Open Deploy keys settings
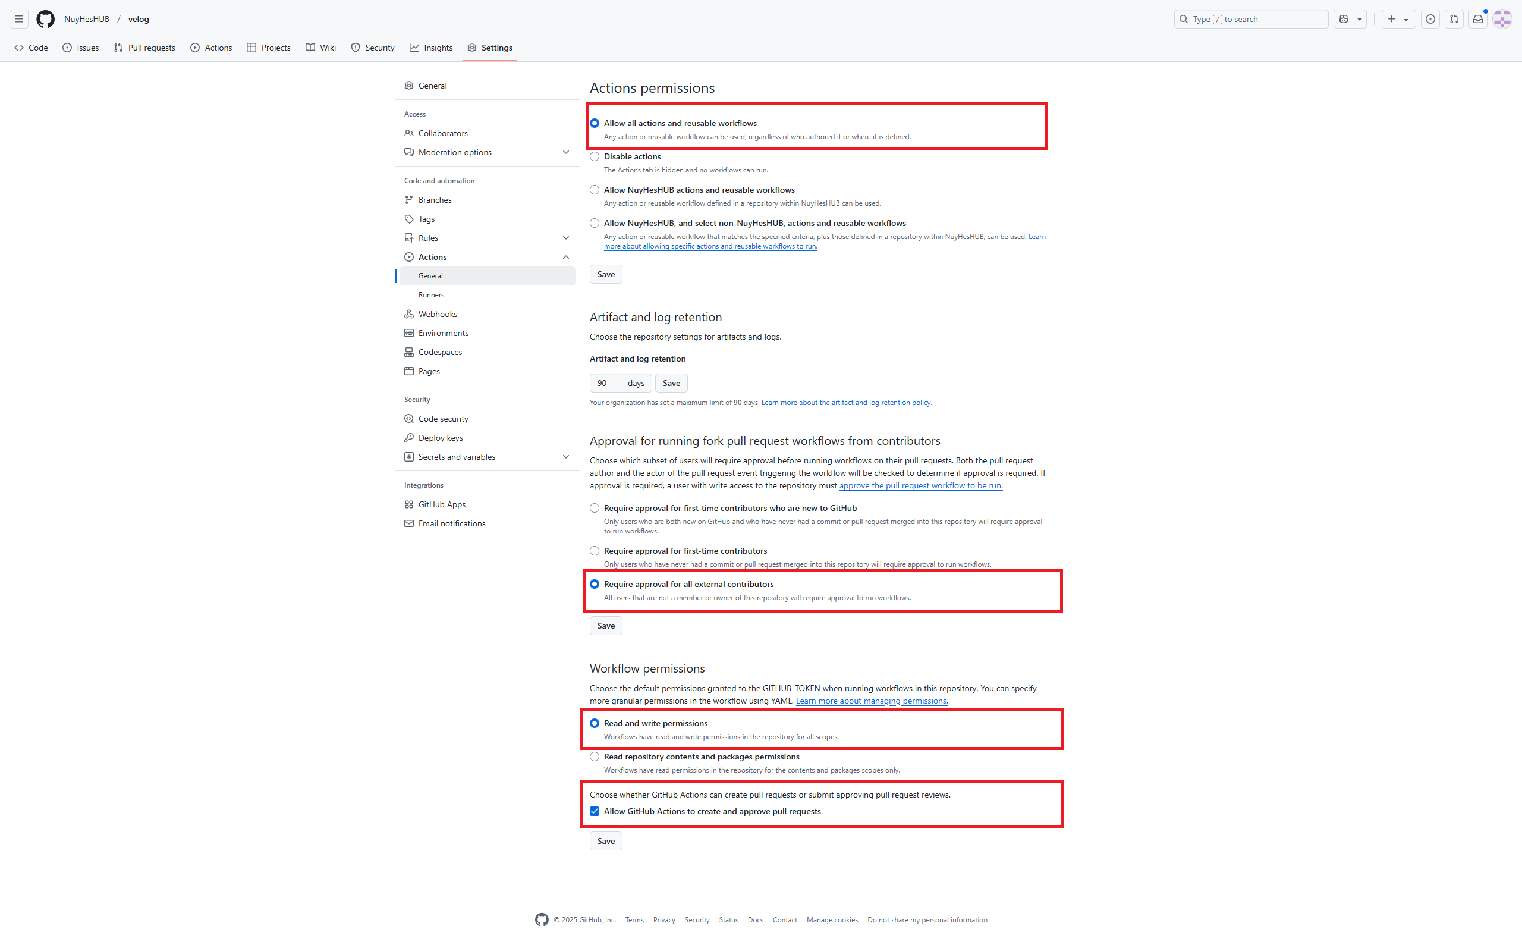 [487, 438]
